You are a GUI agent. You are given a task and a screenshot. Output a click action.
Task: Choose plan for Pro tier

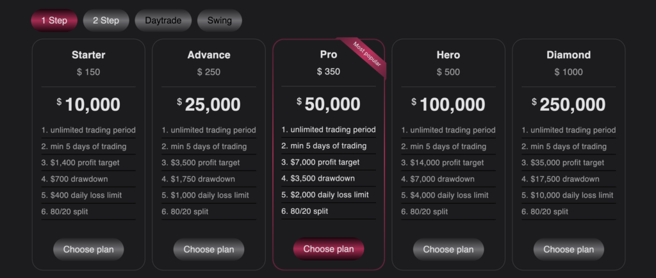pos(329,249)
